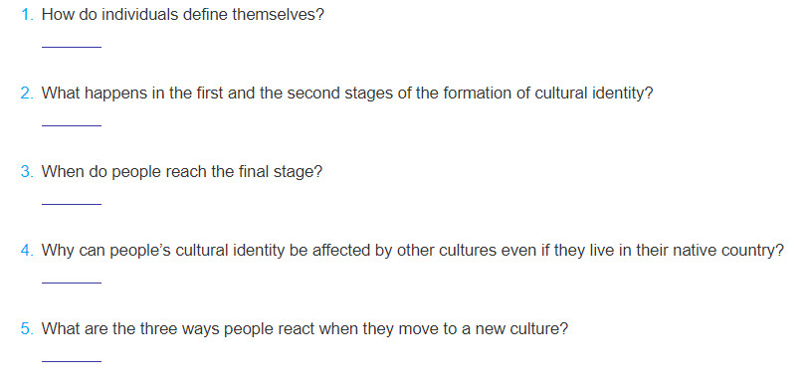Click the answer blank under question 2

tap(72, 120)
